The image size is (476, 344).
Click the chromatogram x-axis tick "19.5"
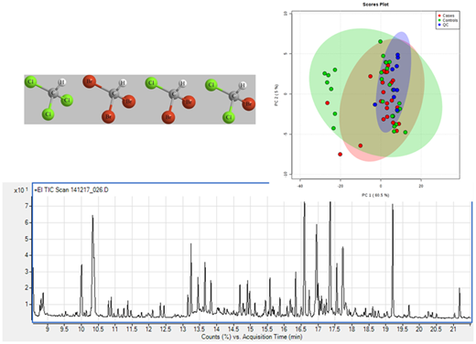[403, 329]
